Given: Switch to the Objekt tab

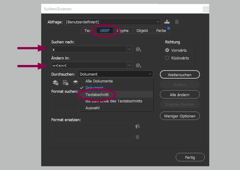Looking at the screenshot, I should (x=142, y=31).
